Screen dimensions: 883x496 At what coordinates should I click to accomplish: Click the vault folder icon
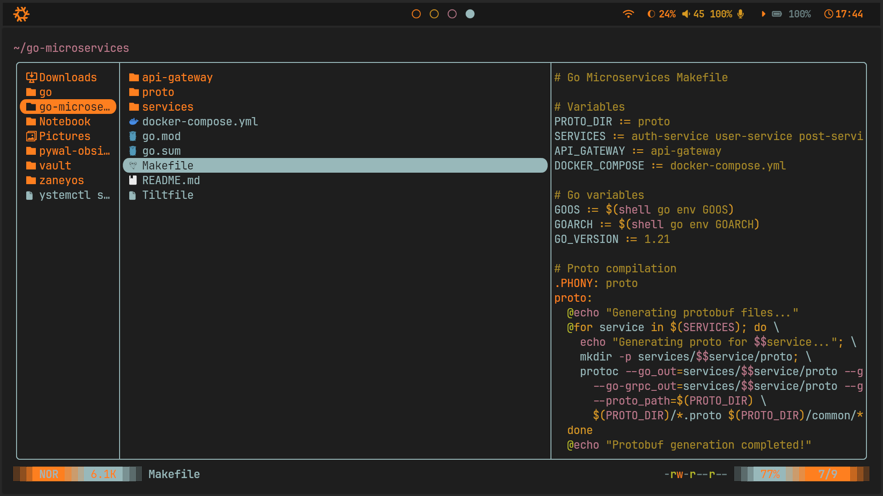point(31,166)
